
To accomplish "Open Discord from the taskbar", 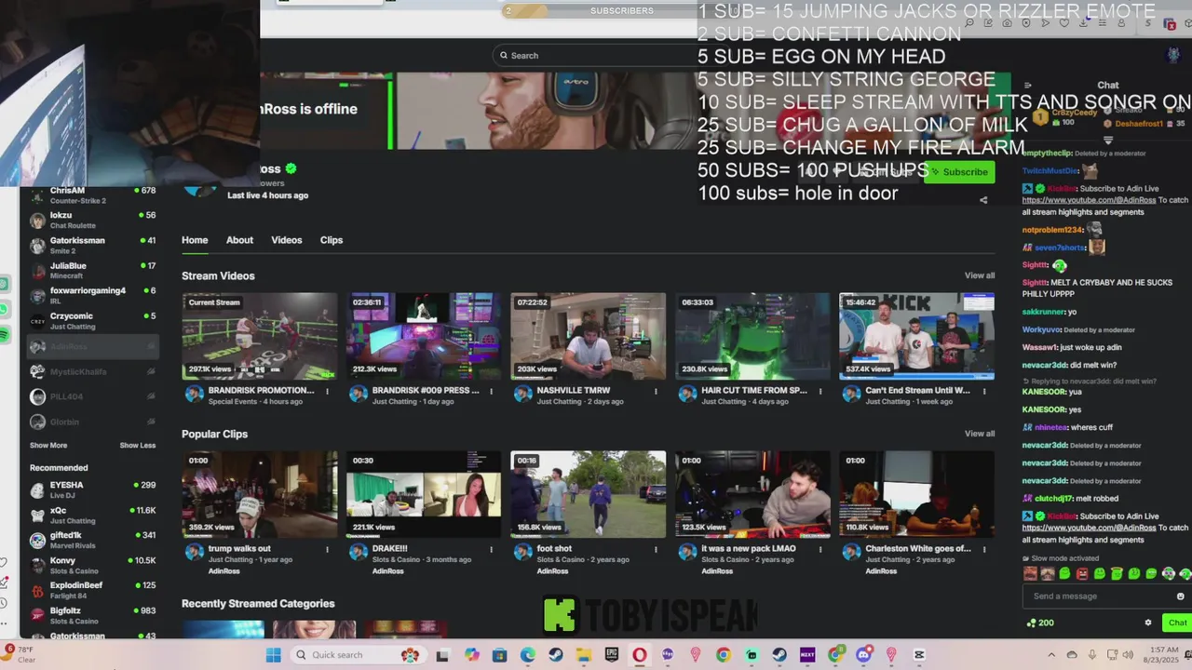I will tap(863, 655).
